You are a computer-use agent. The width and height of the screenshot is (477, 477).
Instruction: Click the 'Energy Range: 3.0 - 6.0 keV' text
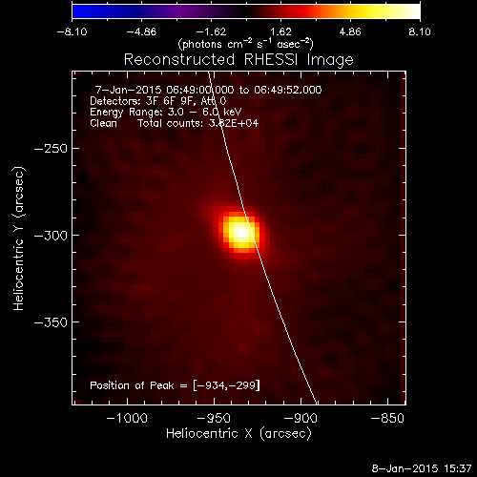click(x=166, y=112)
